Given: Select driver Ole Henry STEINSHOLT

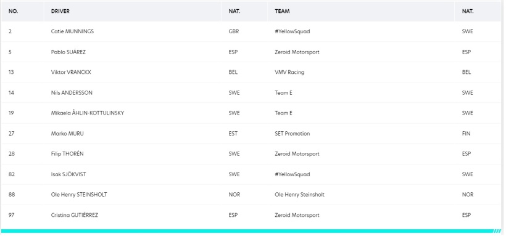Looking at the screenshot, I should coord(79,195).
